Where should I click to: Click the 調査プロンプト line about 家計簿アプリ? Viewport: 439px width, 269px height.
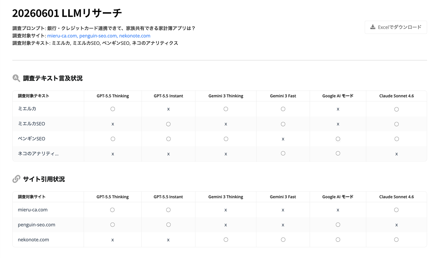[104, 28]
